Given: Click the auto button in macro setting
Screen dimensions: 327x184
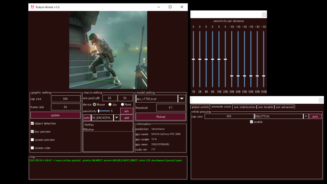Looking at the screenshot, I should (x=87, y=118).
